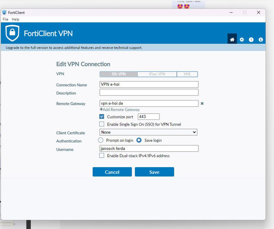Click the Client Certificate label
This screenshot has height=229, width=274.
(71, 133)
